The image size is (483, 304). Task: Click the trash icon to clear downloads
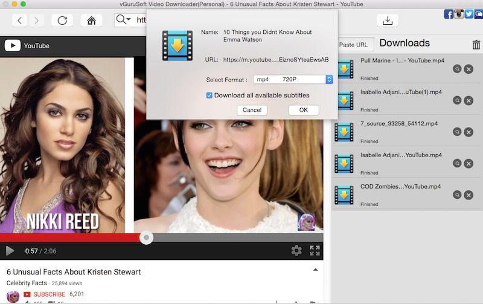[476, 44]
